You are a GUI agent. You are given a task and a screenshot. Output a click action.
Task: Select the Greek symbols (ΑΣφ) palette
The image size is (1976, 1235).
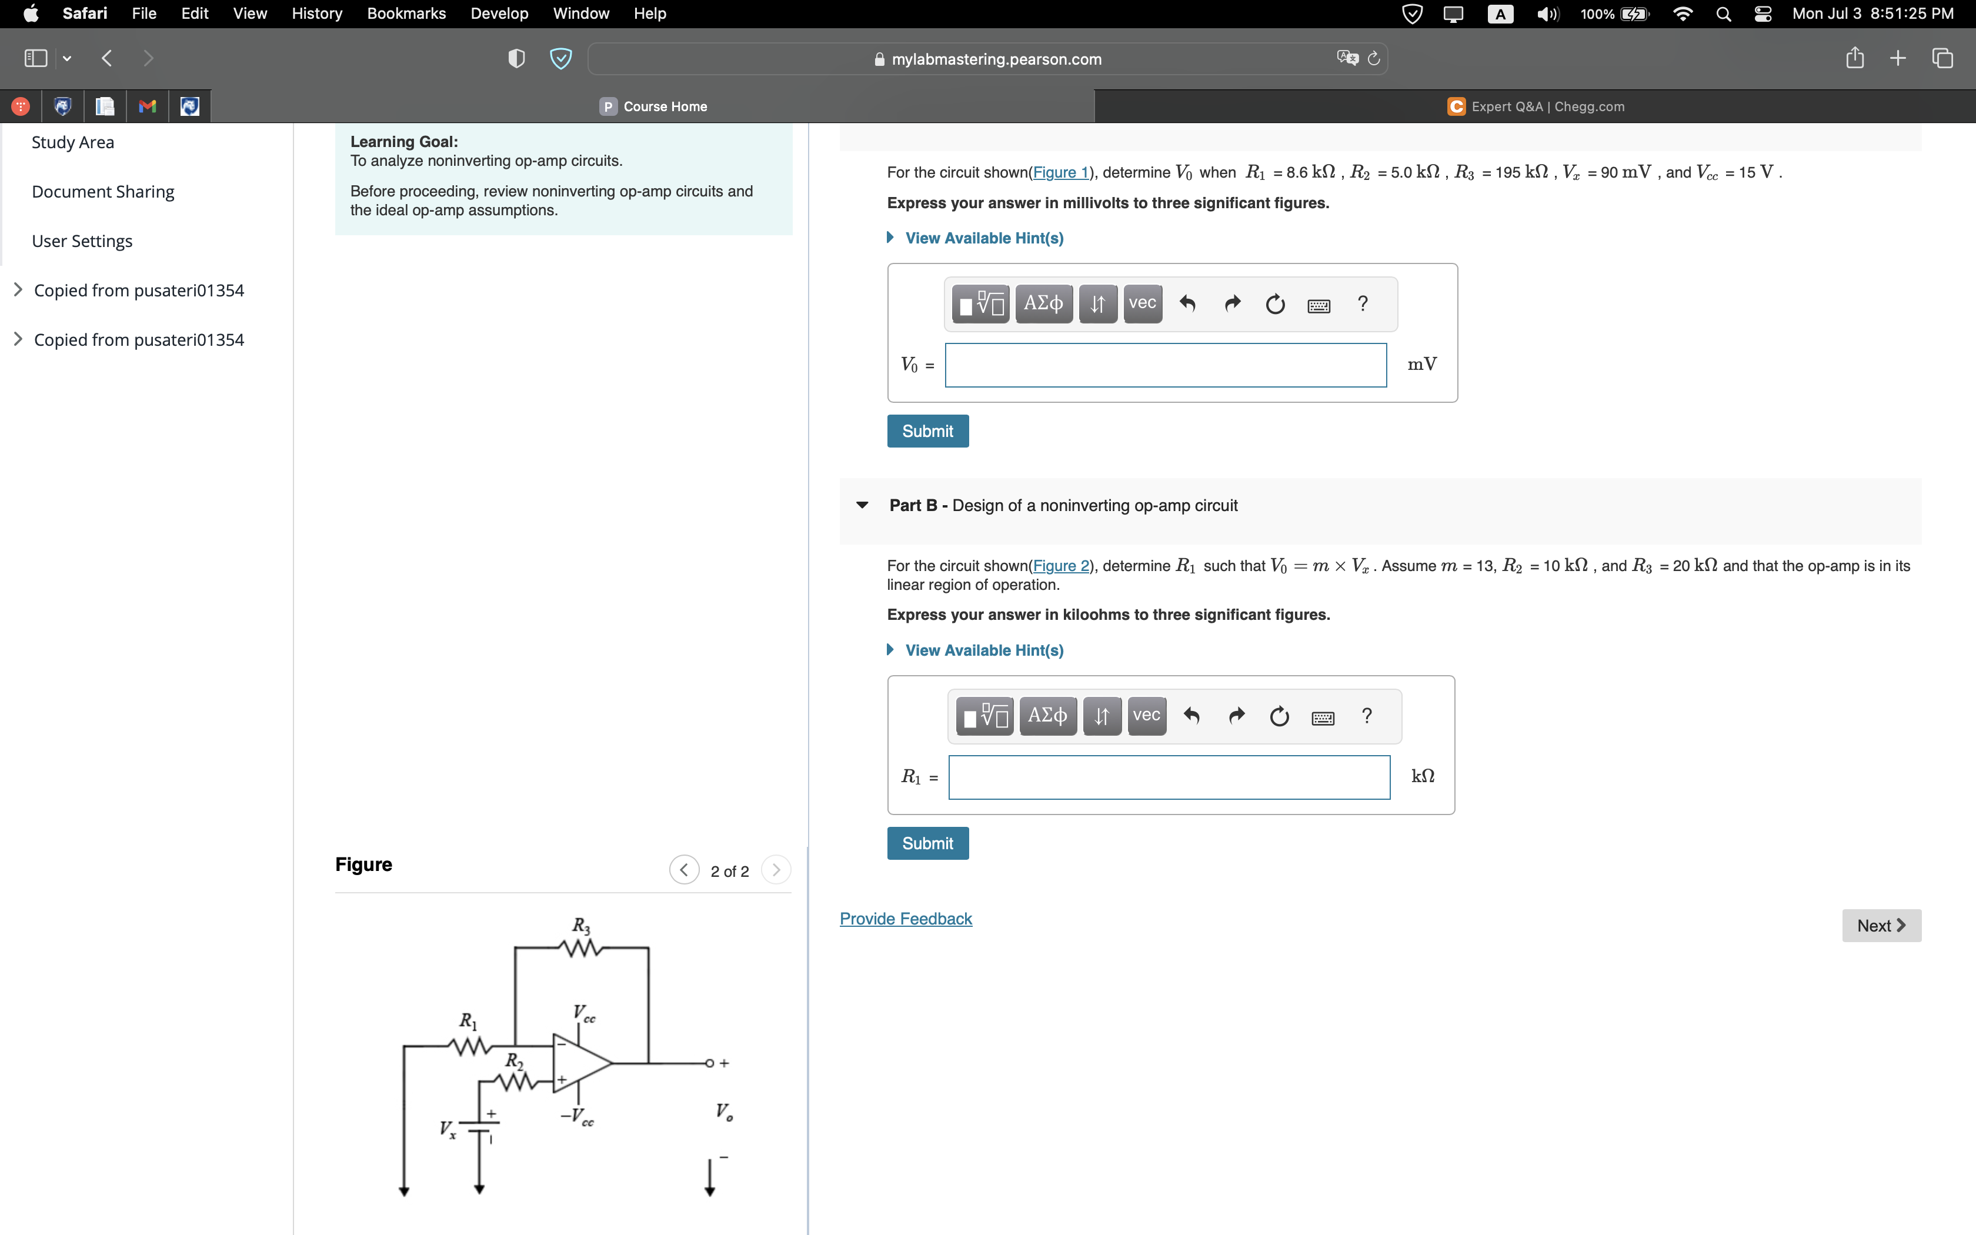1043,303
